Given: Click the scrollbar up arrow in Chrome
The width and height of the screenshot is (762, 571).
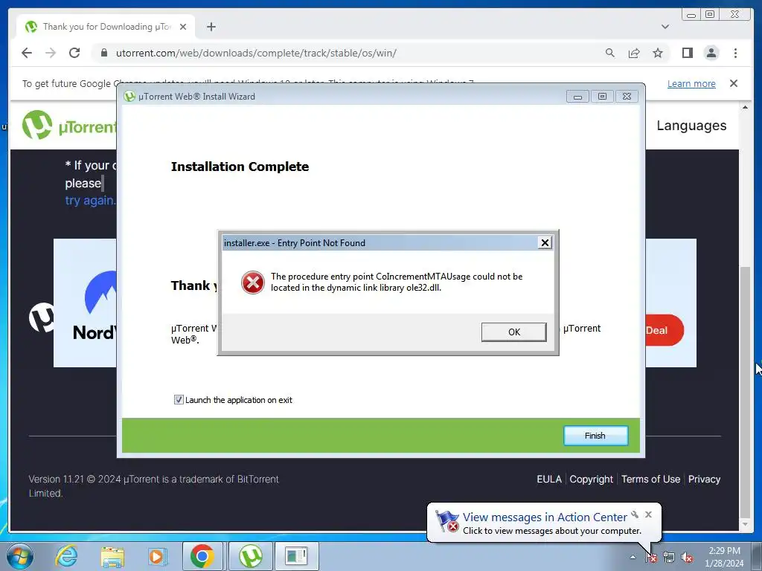Looking at the screenshot, I should point(745,107).
